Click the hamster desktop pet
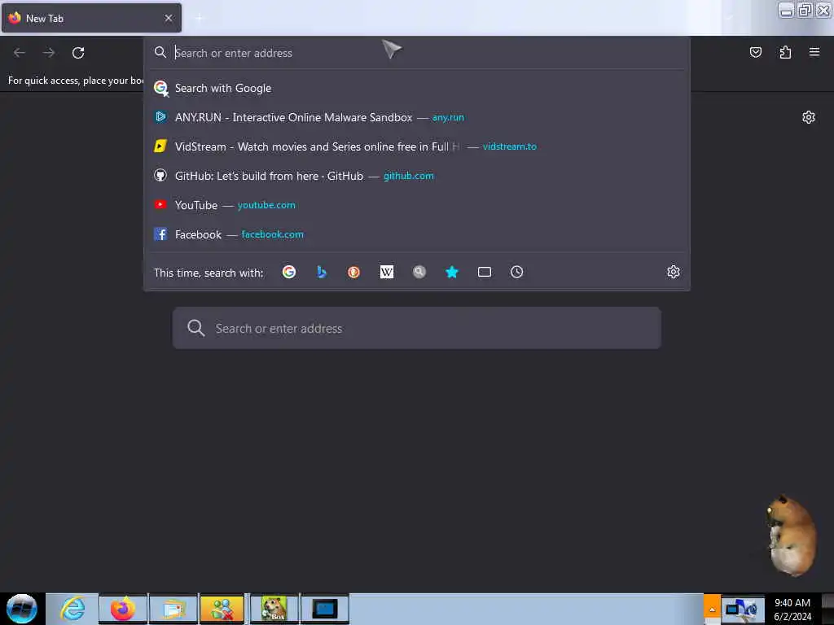 (x=790, y=535)
